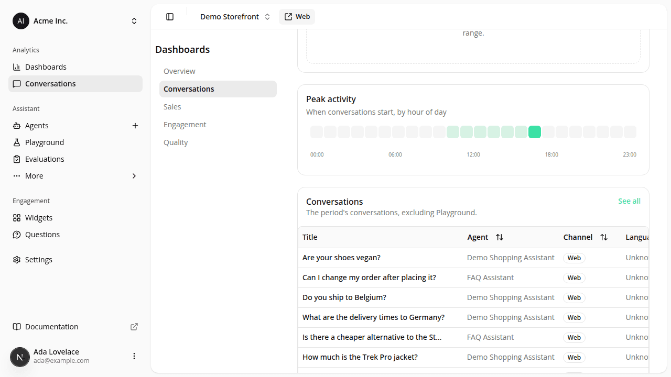
Task: Open Settings from the sidebar
Action: (x=75, y=260)
